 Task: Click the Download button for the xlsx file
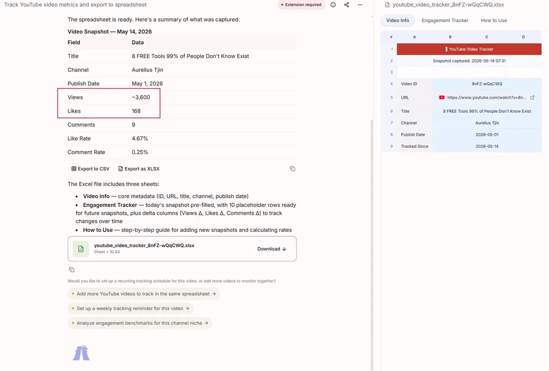272,249
